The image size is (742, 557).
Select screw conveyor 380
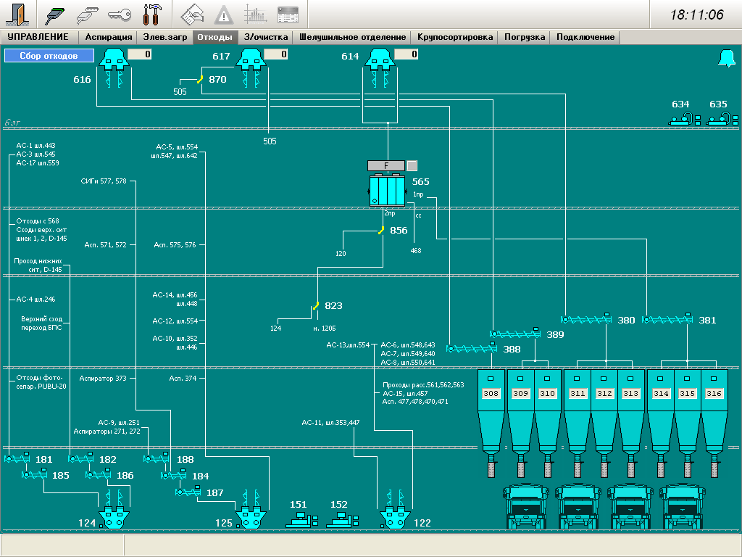586,319
